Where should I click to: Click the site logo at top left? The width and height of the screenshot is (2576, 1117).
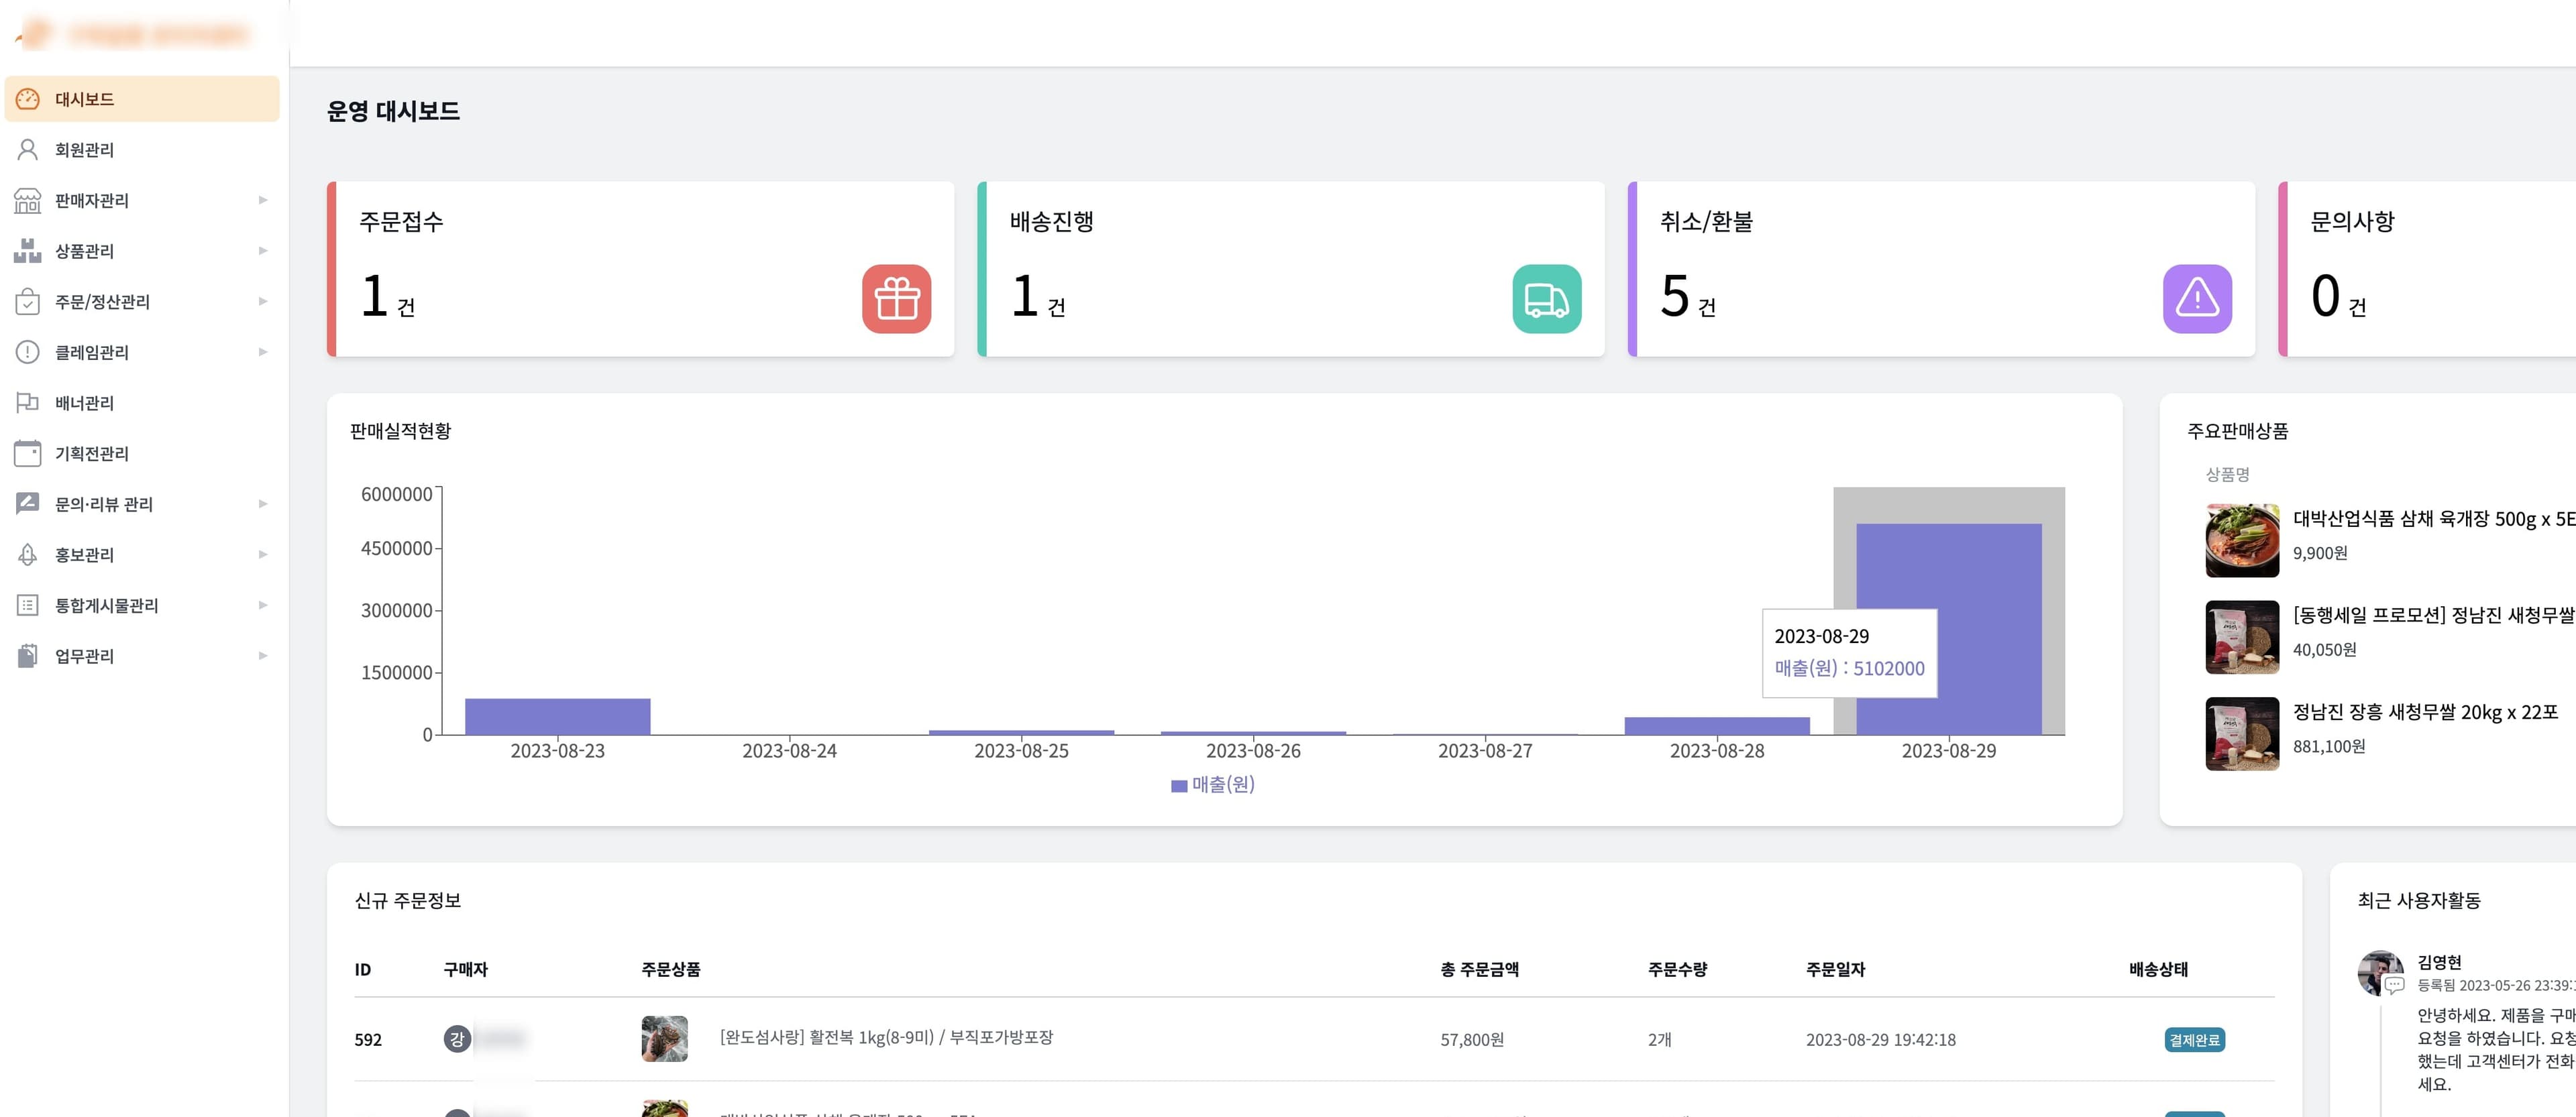133,34
